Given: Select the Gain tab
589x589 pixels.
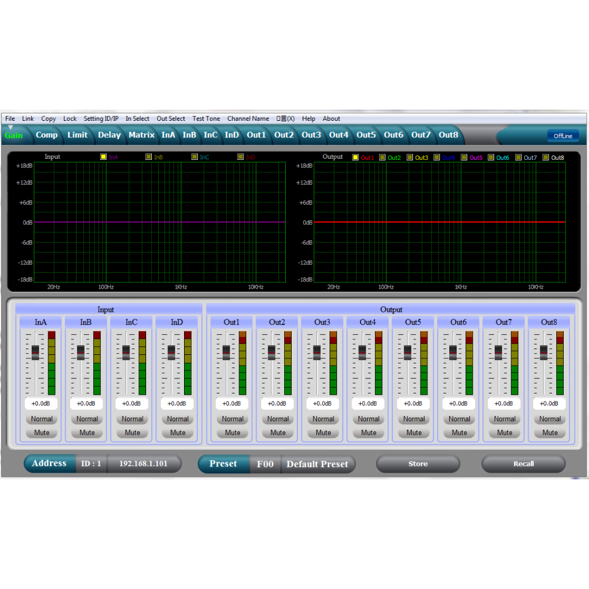Looking at the screenshot, I should (14, 136).
